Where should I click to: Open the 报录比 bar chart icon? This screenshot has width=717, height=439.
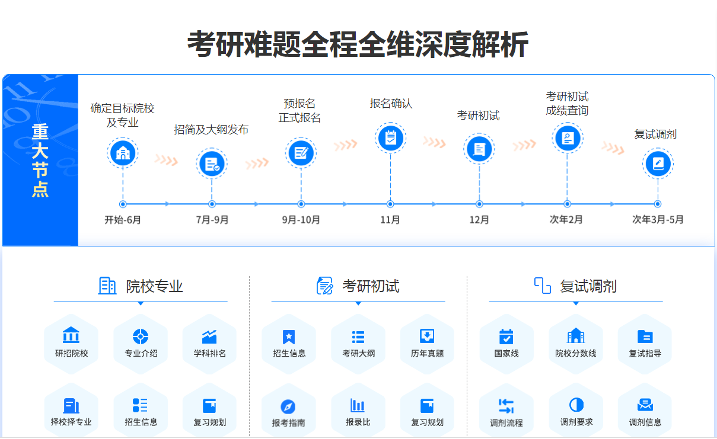tap(358, 406)
